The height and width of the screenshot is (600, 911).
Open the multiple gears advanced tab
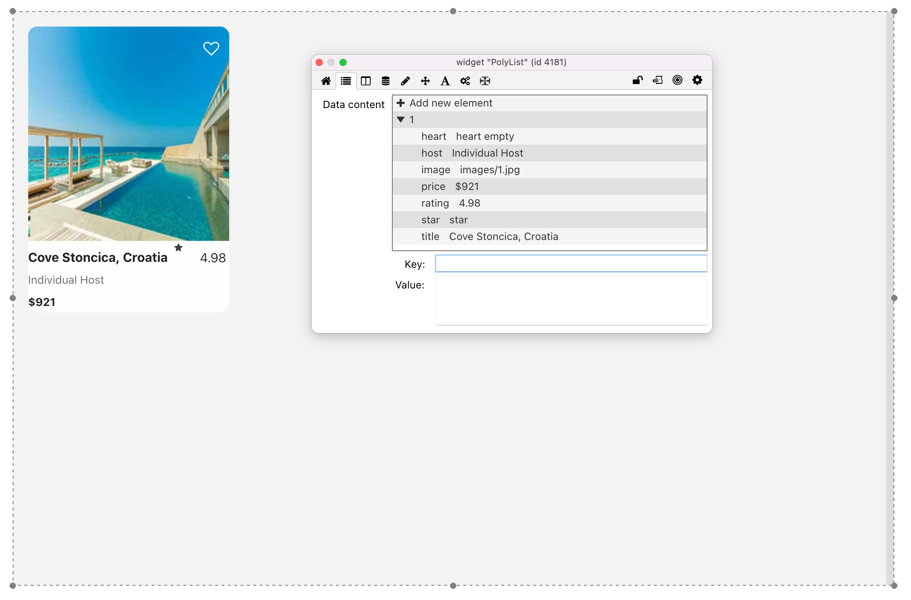click(465, 81)
